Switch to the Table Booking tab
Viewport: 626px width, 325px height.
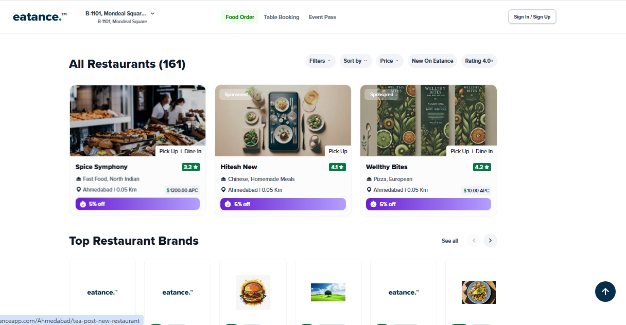[x=282, y=17]
